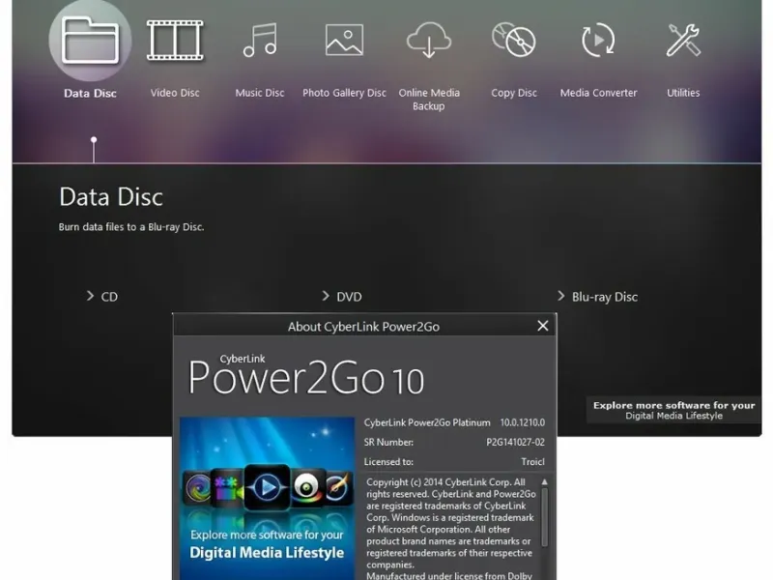Open the Video Disc filmstrip icon

[x=175, y=40]
